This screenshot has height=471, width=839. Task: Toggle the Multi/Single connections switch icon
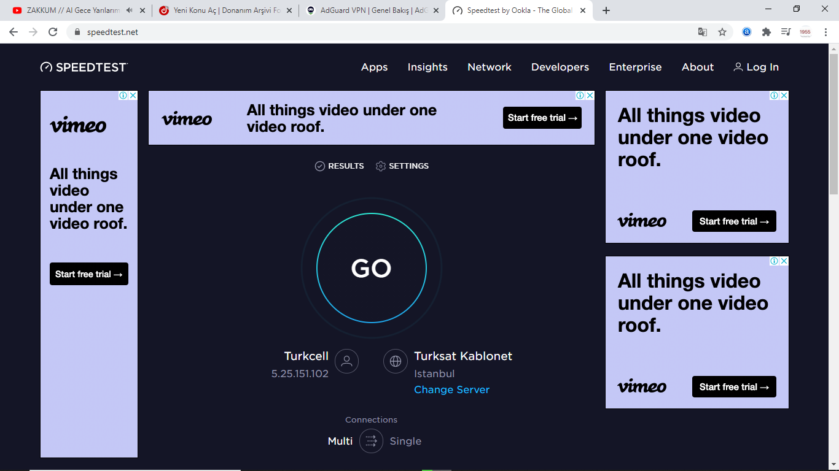[372, 441]
